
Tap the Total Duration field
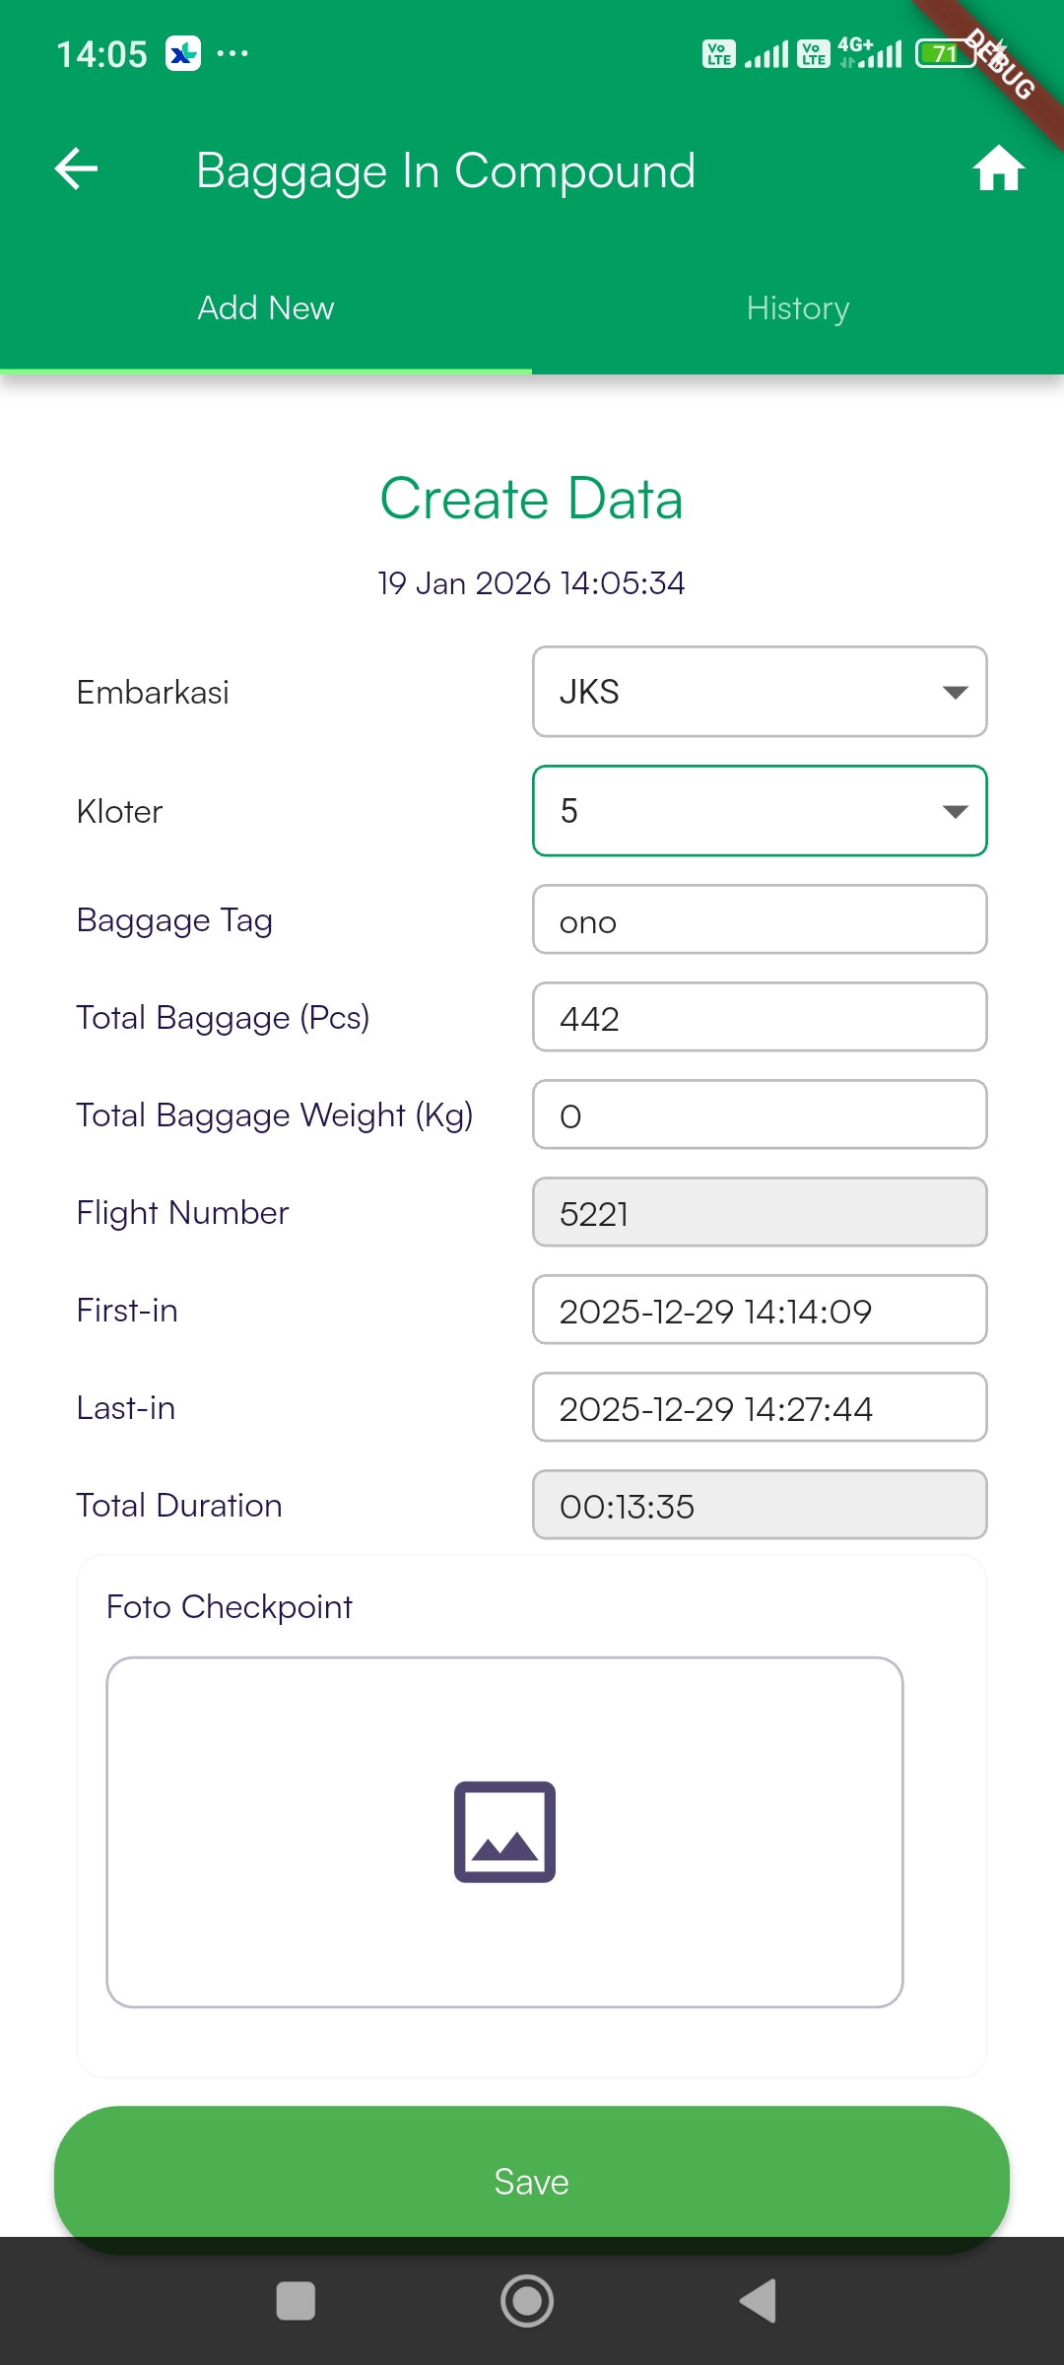tap(760, 1506)
